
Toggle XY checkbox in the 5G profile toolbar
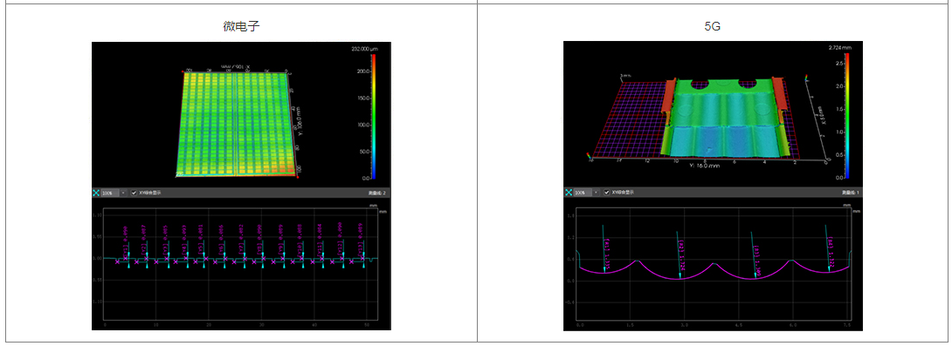click(606, 192)
